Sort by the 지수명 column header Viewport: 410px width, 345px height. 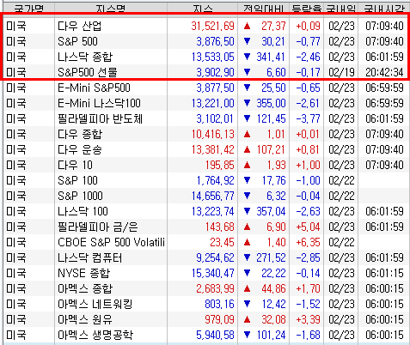click(x=111, y=9)
